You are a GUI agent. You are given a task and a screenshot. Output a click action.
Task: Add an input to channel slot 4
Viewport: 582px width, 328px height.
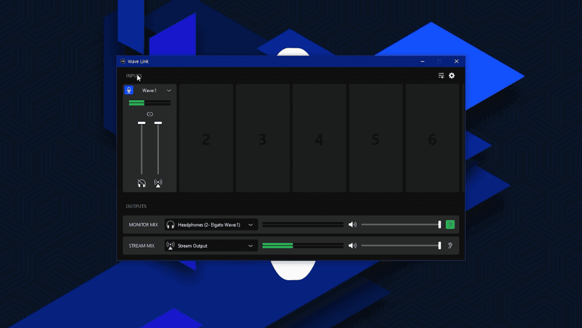[x=319, y=138]
